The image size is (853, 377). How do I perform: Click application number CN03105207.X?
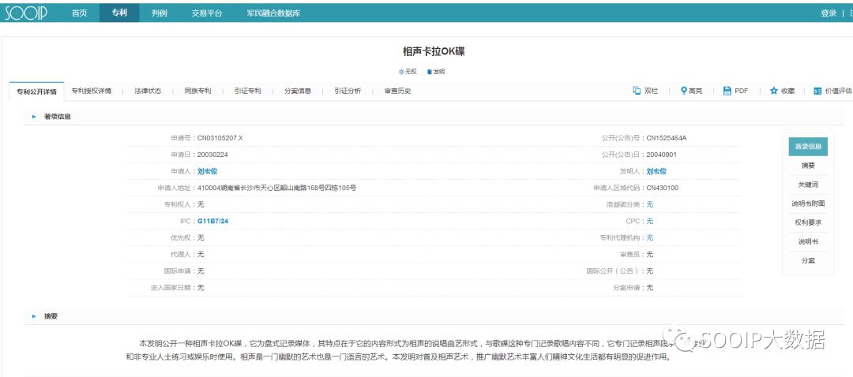[x=220, y=138]
